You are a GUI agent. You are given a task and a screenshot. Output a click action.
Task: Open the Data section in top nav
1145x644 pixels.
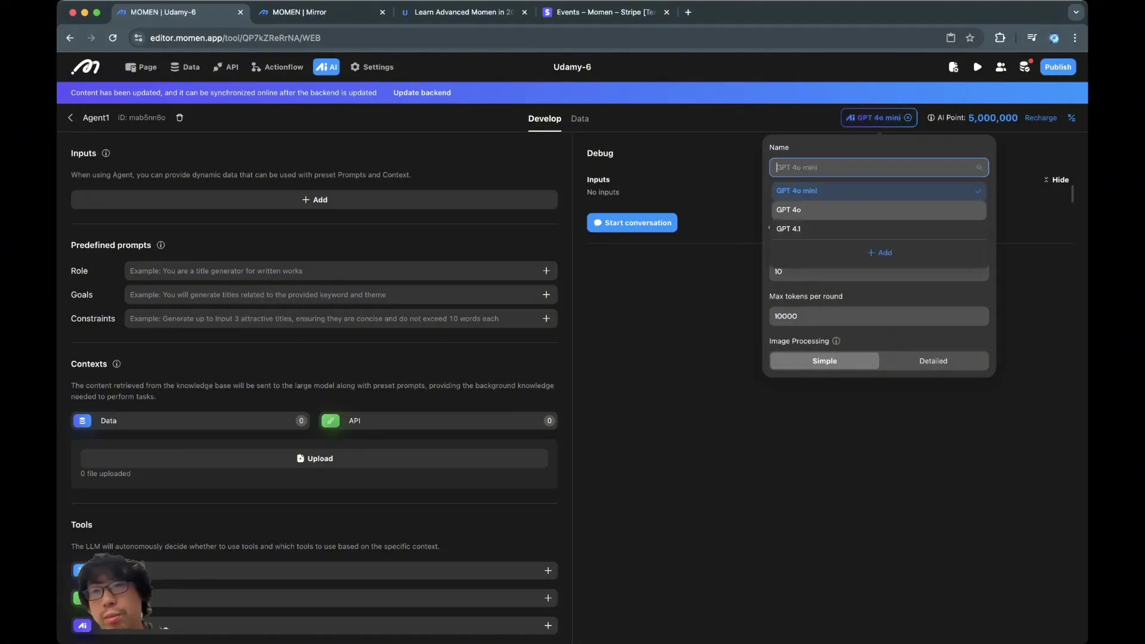coord(185,67)
